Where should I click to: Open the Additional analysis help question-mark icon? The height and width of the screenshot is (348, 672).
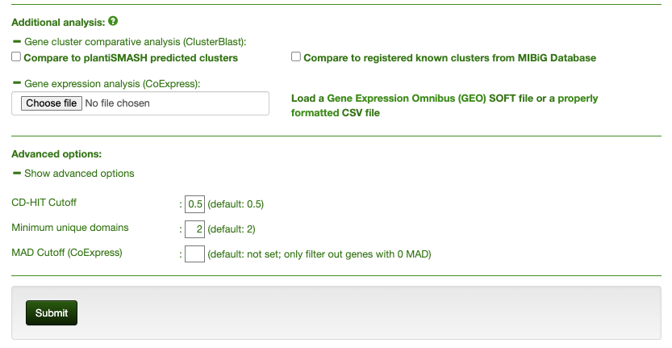[113, 21]
